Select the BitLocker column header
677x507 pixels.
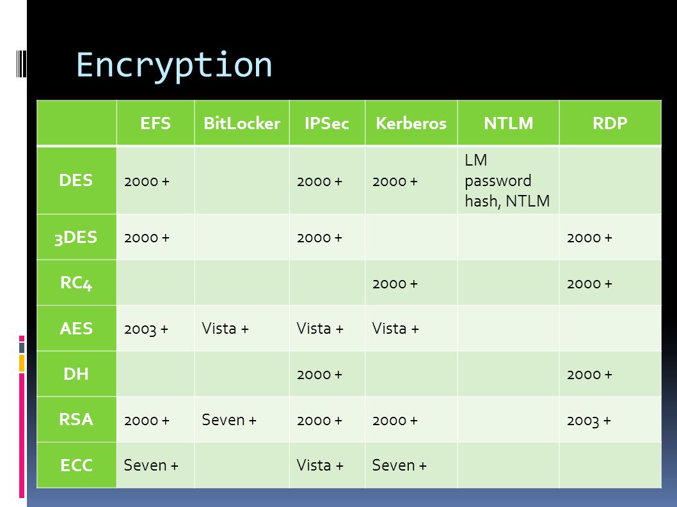coord(242,123)
